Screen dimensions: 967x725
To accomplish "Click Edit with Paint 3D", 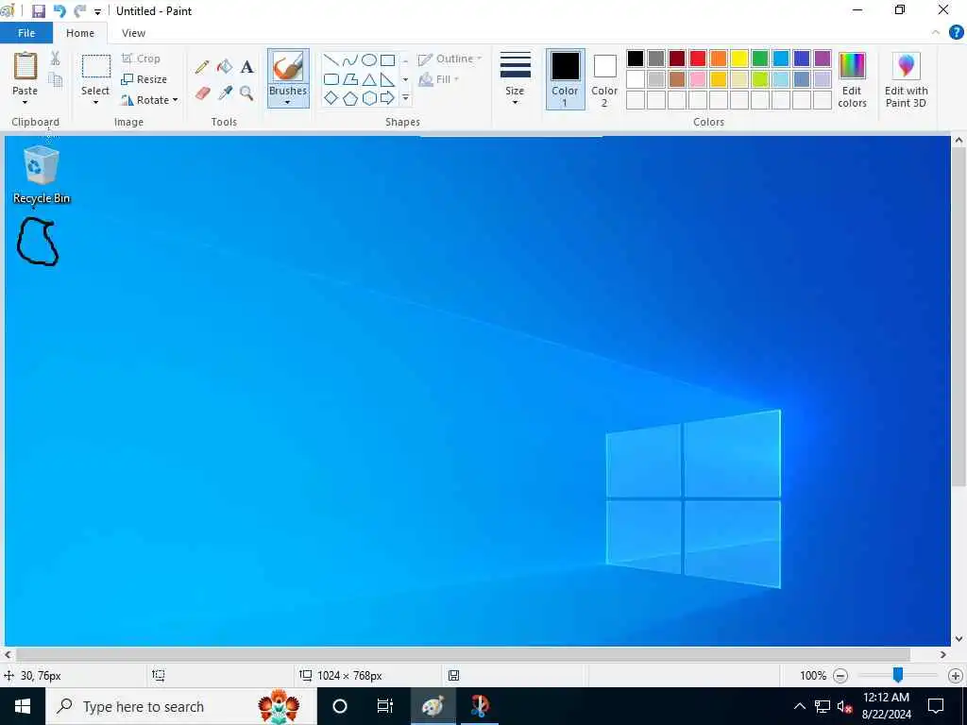I will click(906, 79).
